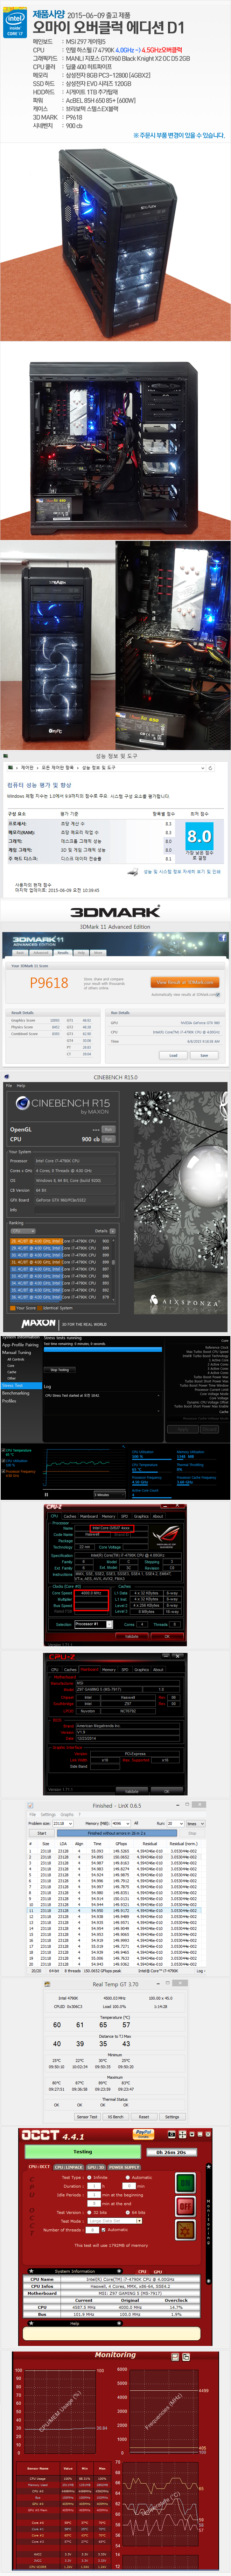The width and height of the screenshot is (231, 2576).
Task: Toggle the Your Score checkbox in Cinebench
Action: pyautogui.click(x=13, y=1308)
